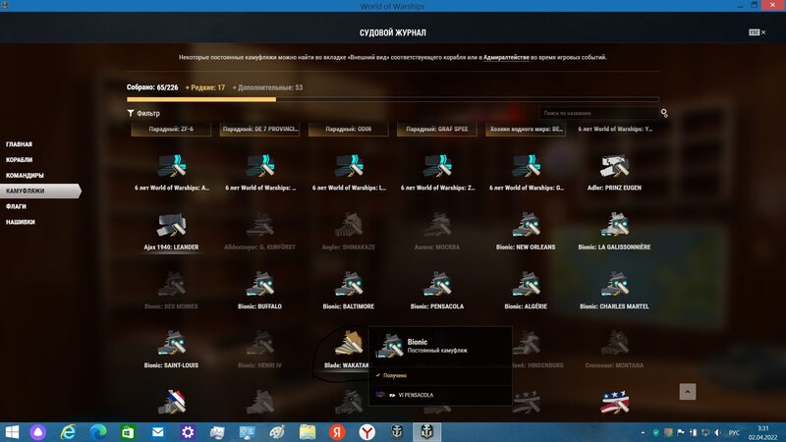This screenshot has height=442, width=786.
Task: Open the КОРАБЛИ section
Action: [x=19, y=160]
